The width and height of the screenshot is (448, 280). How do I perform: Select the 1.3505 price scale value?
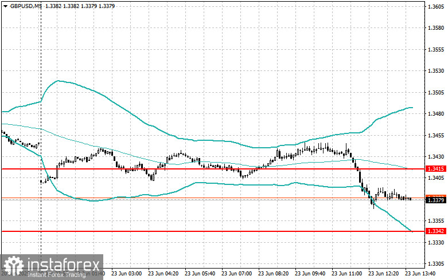(x=436, y=92)
